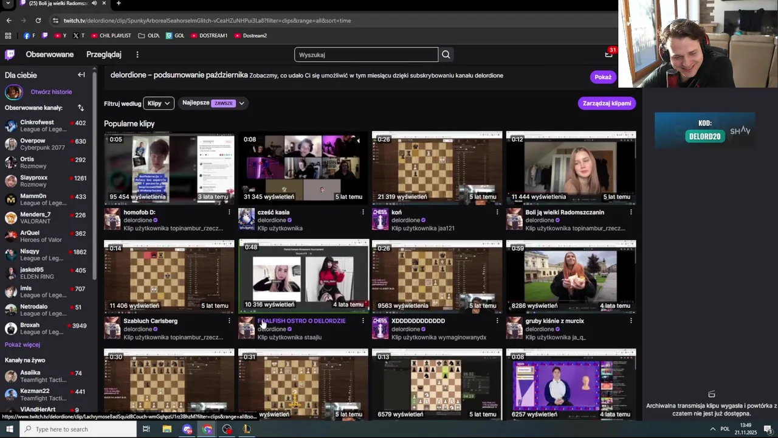Screen dimensions: 778x438
Task: Open the browser tab search dropdown arrow
Action: (x=9, y=3)
